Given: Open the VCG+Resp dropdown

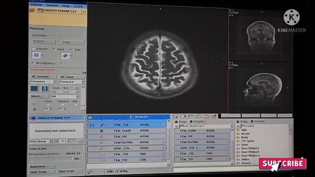Looking at the screenshot, I should coord(51,141).
